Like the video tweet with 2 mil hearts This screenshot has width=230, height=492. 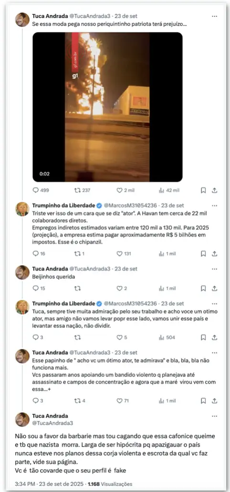(119, 190)
